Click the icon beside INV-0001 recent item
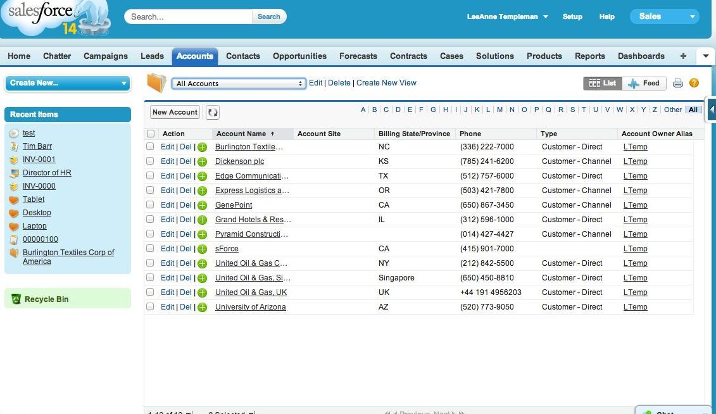The width and height of the screenshot is (716, 414). pyautogui.click(x=14, y=160)
